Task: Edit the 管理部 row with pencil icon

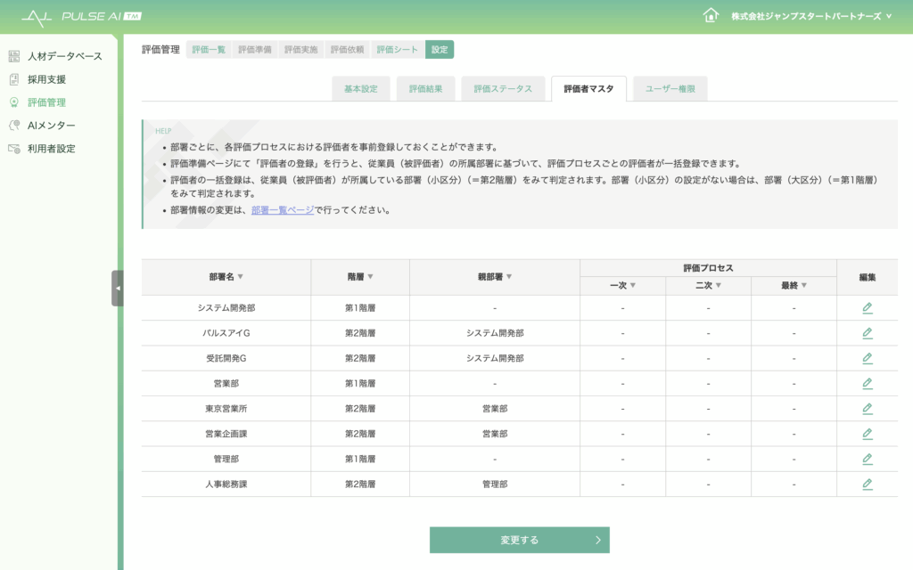Action: (867, 459)
